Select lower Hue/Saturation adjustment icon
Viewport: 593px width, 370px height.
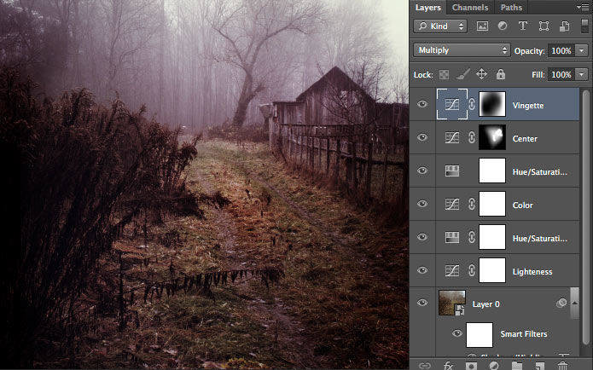point(452,237)
